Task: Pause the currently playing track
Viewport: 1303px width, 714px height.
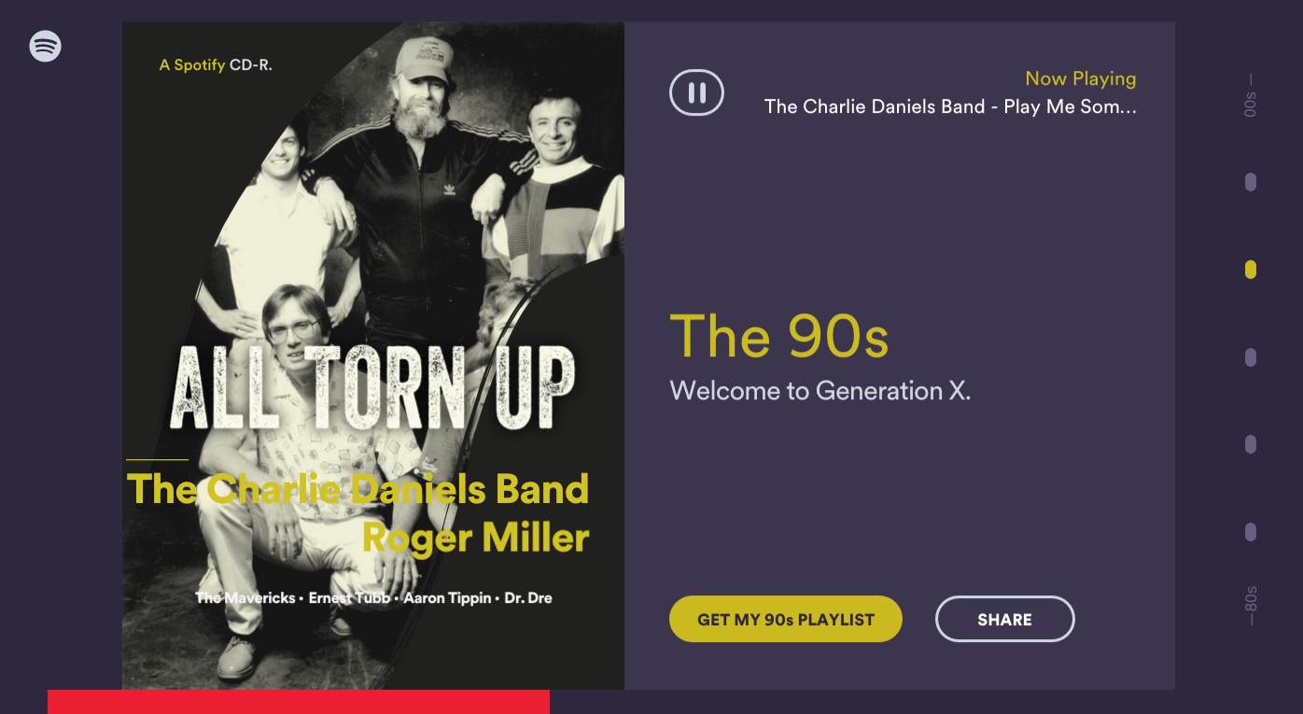Action: coord(696,92)
